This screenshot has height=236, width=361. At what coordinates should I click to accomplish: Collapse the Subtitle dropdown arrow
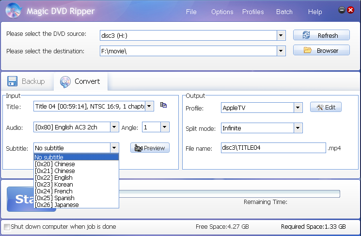click(114, 148)
